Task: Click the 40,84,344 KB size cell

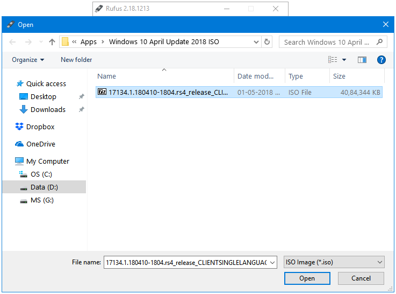Action: [360, 93]
